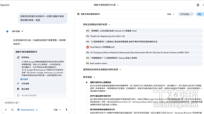
Task: Click the 分析結果 icon
Action: pyautogui.click(x=18, y=84)
